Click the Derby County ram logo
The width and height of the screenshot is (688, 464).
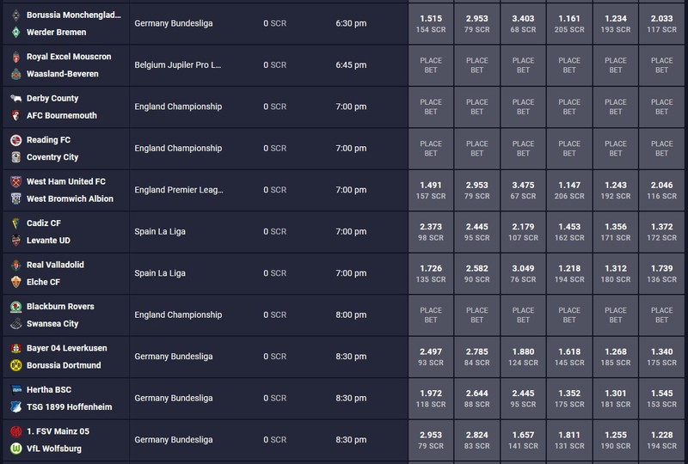pos(15,98)
